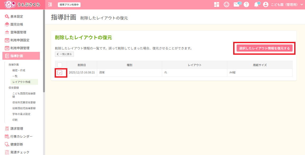This screenshot has width=305, height=155.
Task: Click 選択したレイアウト情報を復元する button
Action: (264, 48)
